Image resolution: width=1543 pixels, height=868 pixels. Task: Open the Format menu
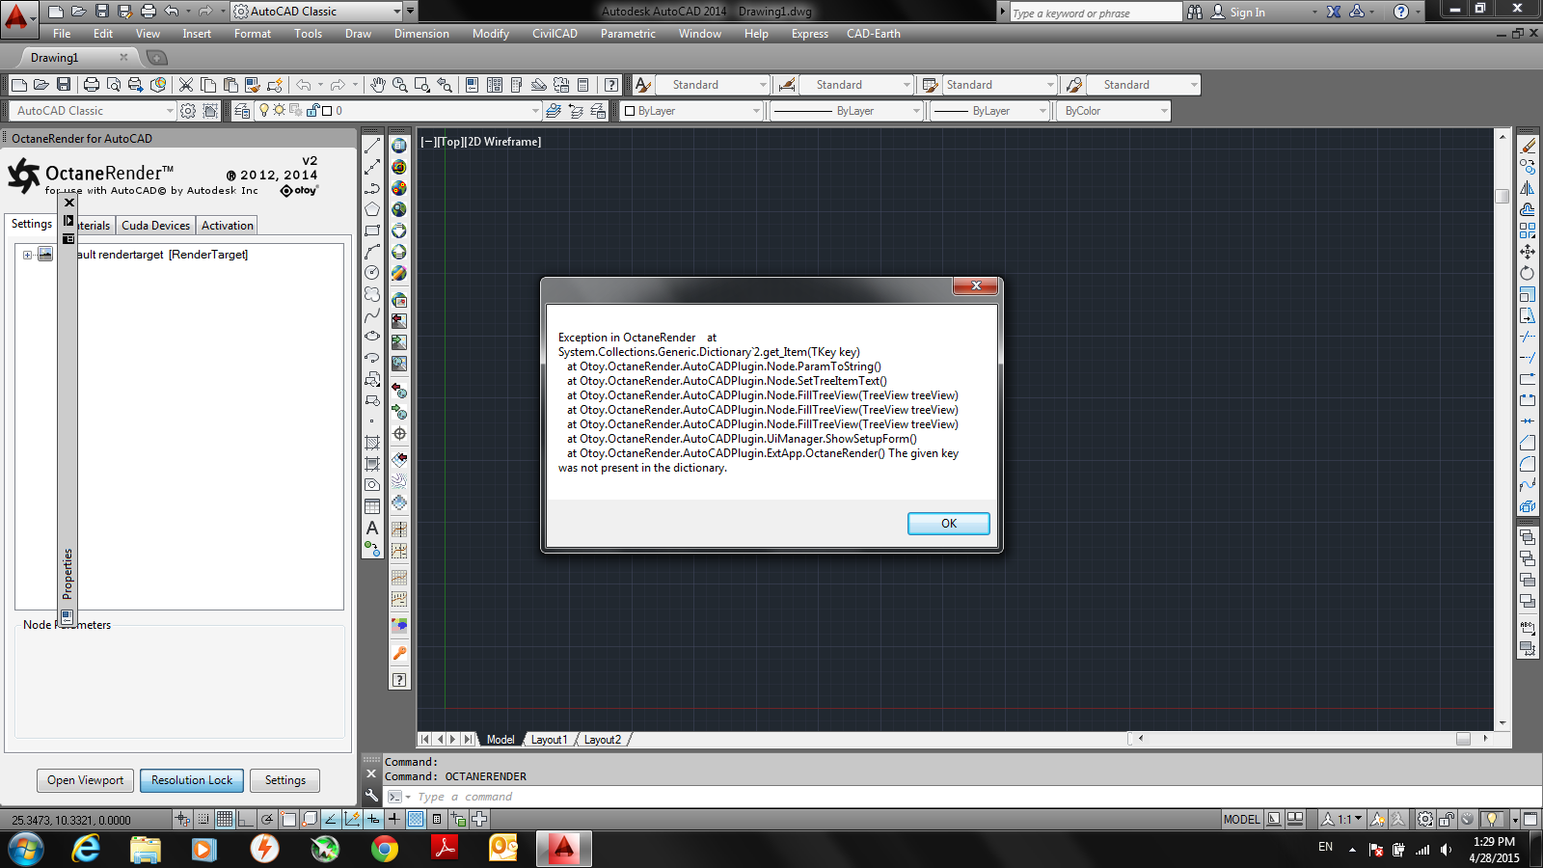click(x=253, y=34)
